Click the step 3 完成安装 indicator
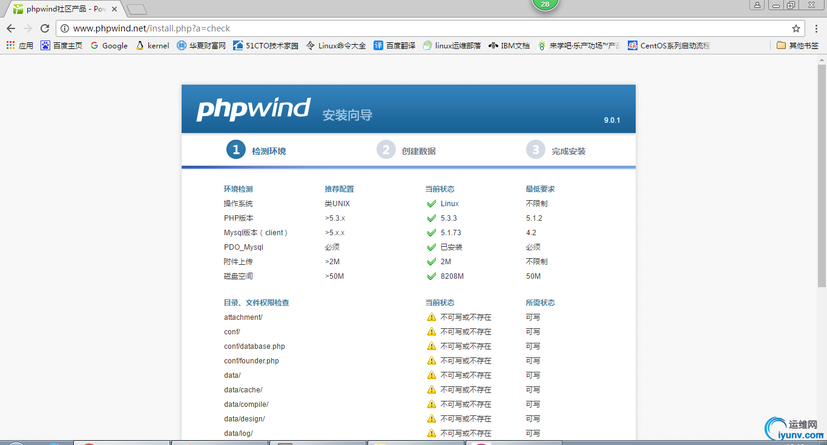The height and width of the screenshot is (445, 827). (556, 150)
